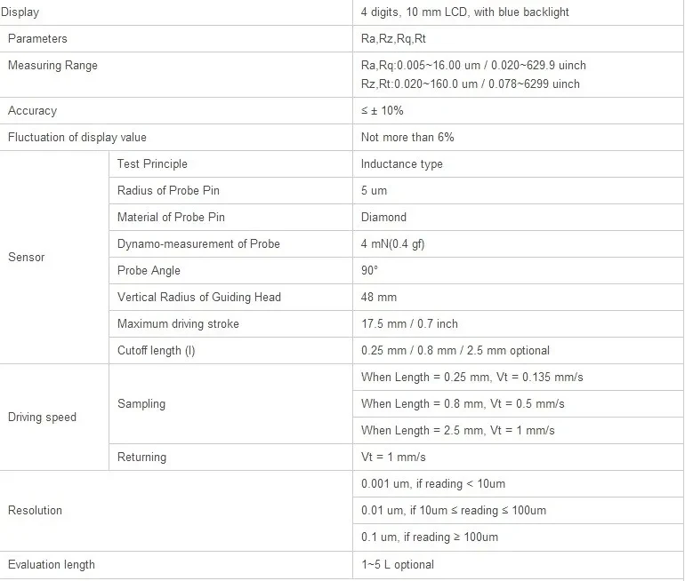Click the '4 mN(0.4 gf)' value
This screenshot has width=685, height=581.
point(392,244)
